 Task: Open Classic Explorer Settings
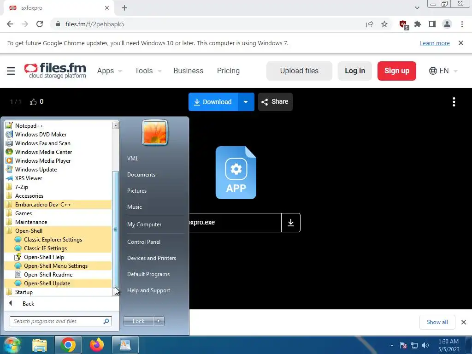click(x=58, y=239)
